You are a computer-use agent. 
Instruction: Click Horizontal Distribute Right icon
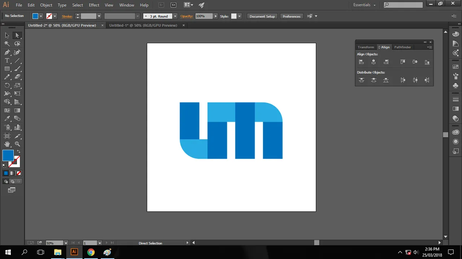[x=427, y=80]
